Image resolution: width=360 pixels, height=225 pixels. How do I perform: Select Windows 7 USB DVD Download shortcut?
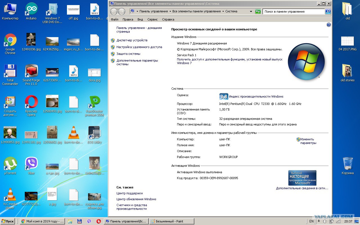coord(52,13)
